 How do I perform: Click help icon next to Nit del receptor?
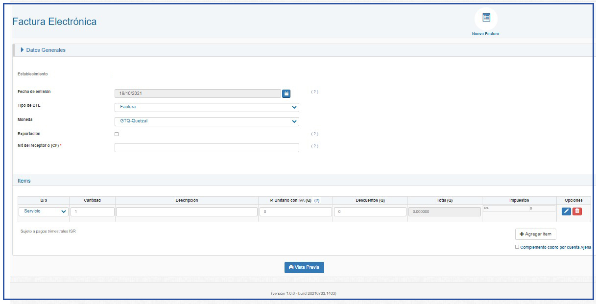coord(315,146)
